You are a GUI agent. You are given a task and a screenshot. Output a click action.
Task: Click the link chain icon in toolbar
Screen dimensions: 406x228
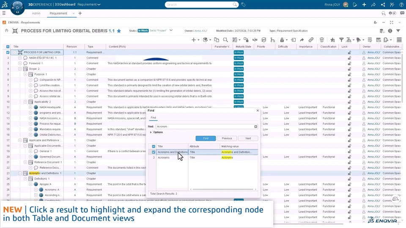click(x=311, y=40)
